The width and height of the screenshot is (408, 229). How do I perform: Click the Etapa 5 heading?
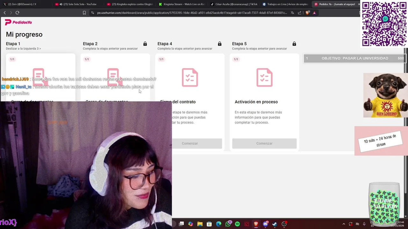pyautogui.click(x=239, y=44)
